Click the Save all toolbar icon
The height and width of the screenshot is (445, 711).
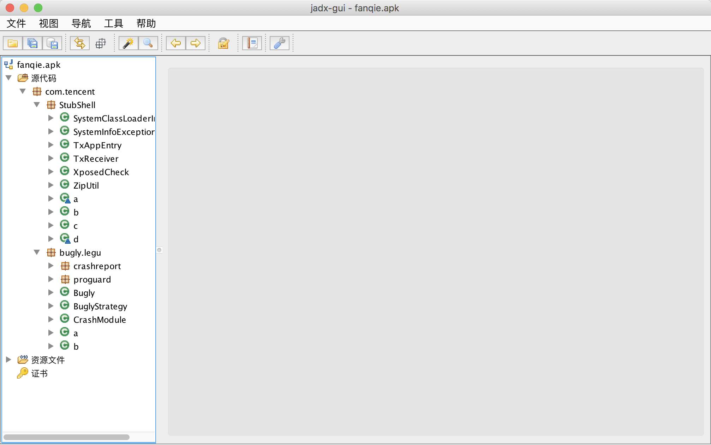click(x=32, y=43)
